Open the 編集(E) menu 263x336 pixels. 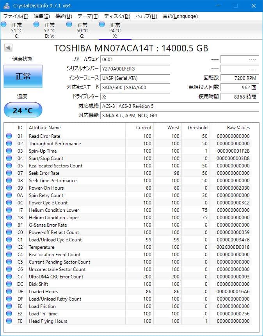42,16
